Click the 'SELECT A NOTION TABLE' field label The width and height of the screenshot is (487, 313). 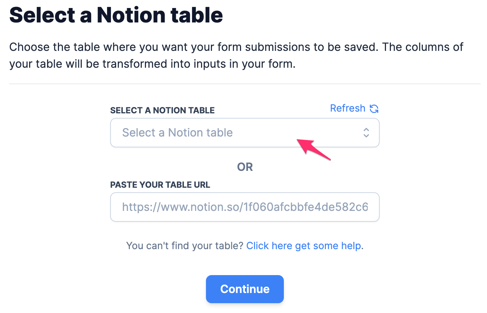[162, 110]
